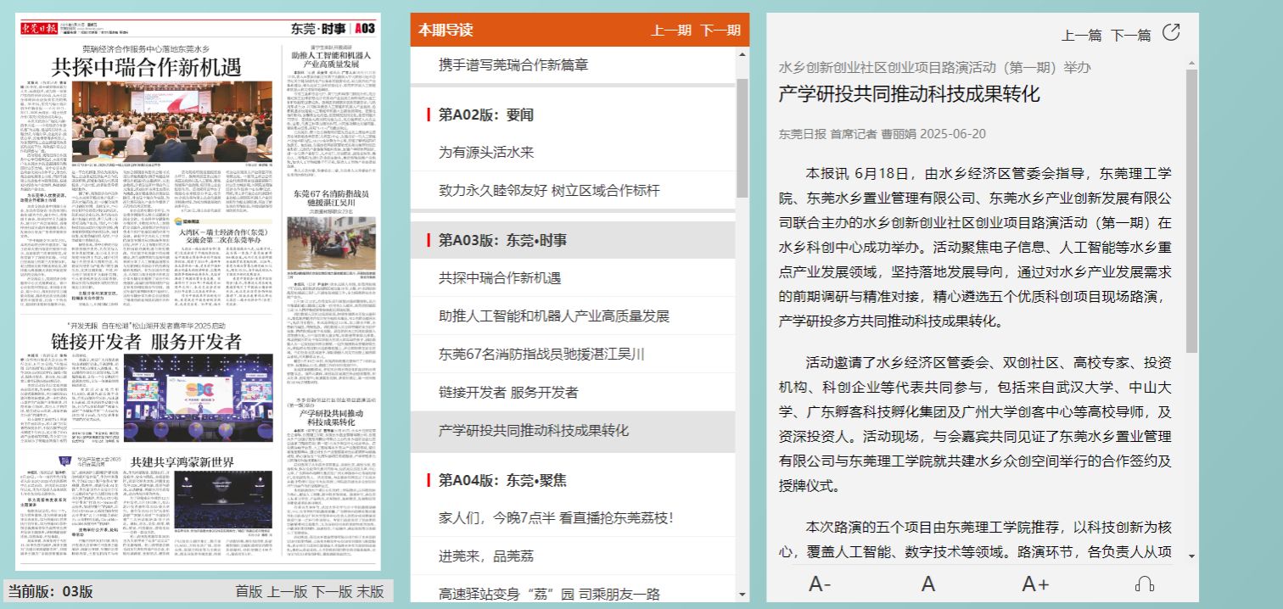Select section 第A04版：东莞•聚焦
This screenshot has height=609, width=1283.
501,480
